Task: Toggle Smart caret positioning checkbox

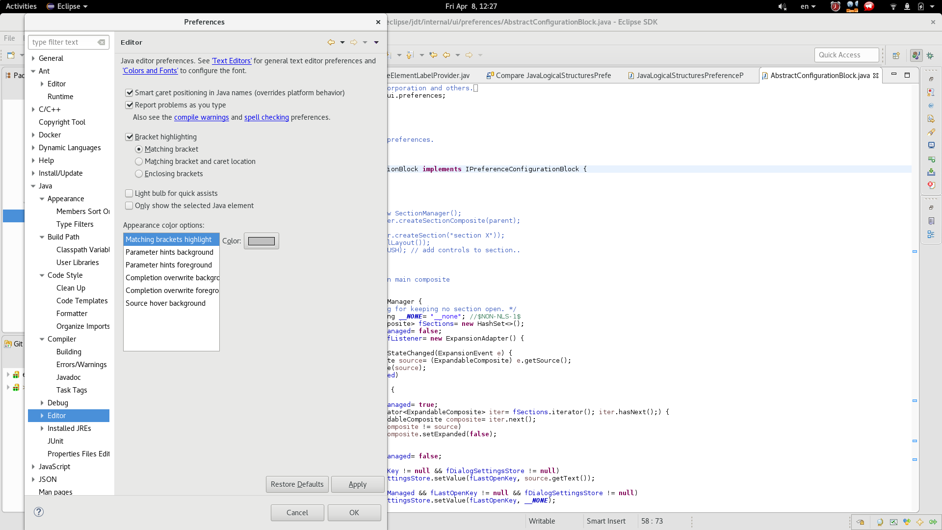Action: coord(130,93)
